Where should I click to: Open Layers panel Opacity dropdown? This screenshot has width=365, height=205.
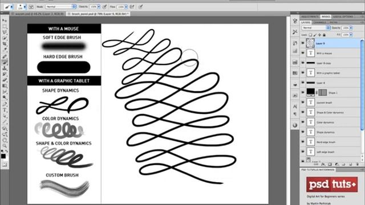pyautogui.click(x=351, y=28)
